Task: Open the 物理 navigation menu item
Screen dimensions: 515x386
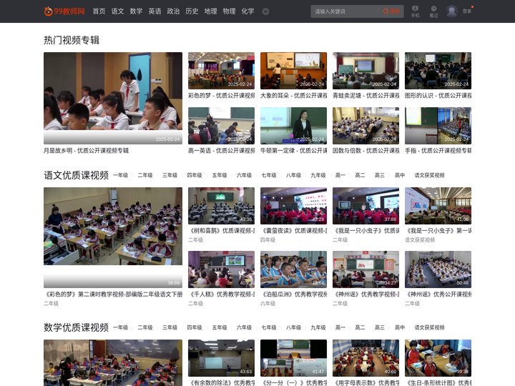Action: pyautogui.click(x=229, y=11)
